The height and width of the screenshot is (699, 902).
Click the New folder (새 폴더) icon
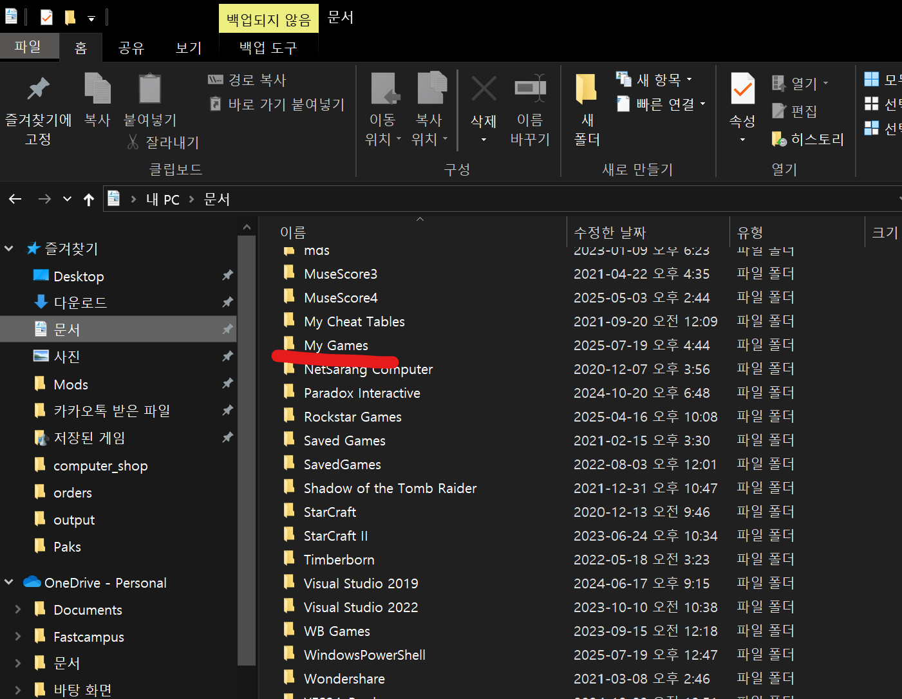(587, 88)
